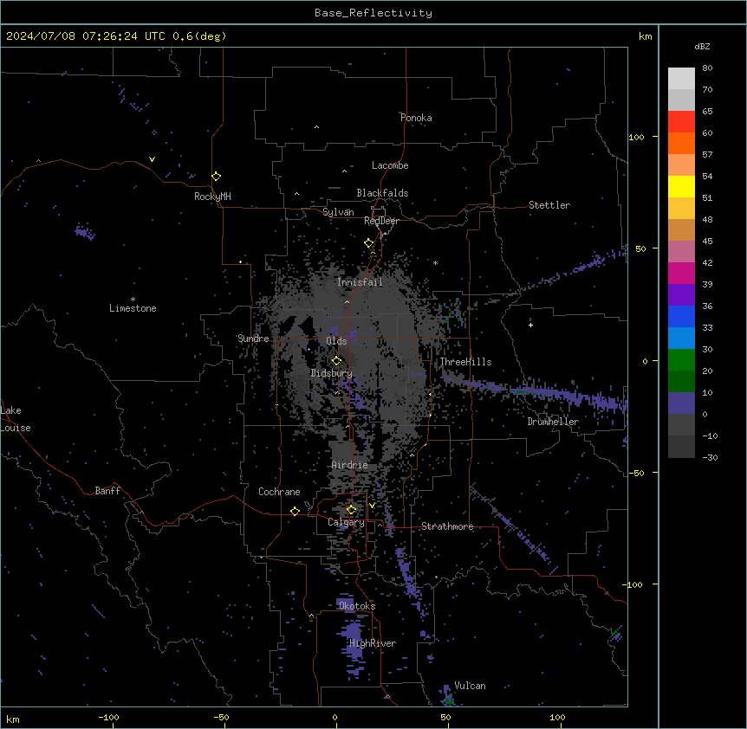The image size is (747, 729).
Task: Click the Banff label
Action: pos(107,491)
